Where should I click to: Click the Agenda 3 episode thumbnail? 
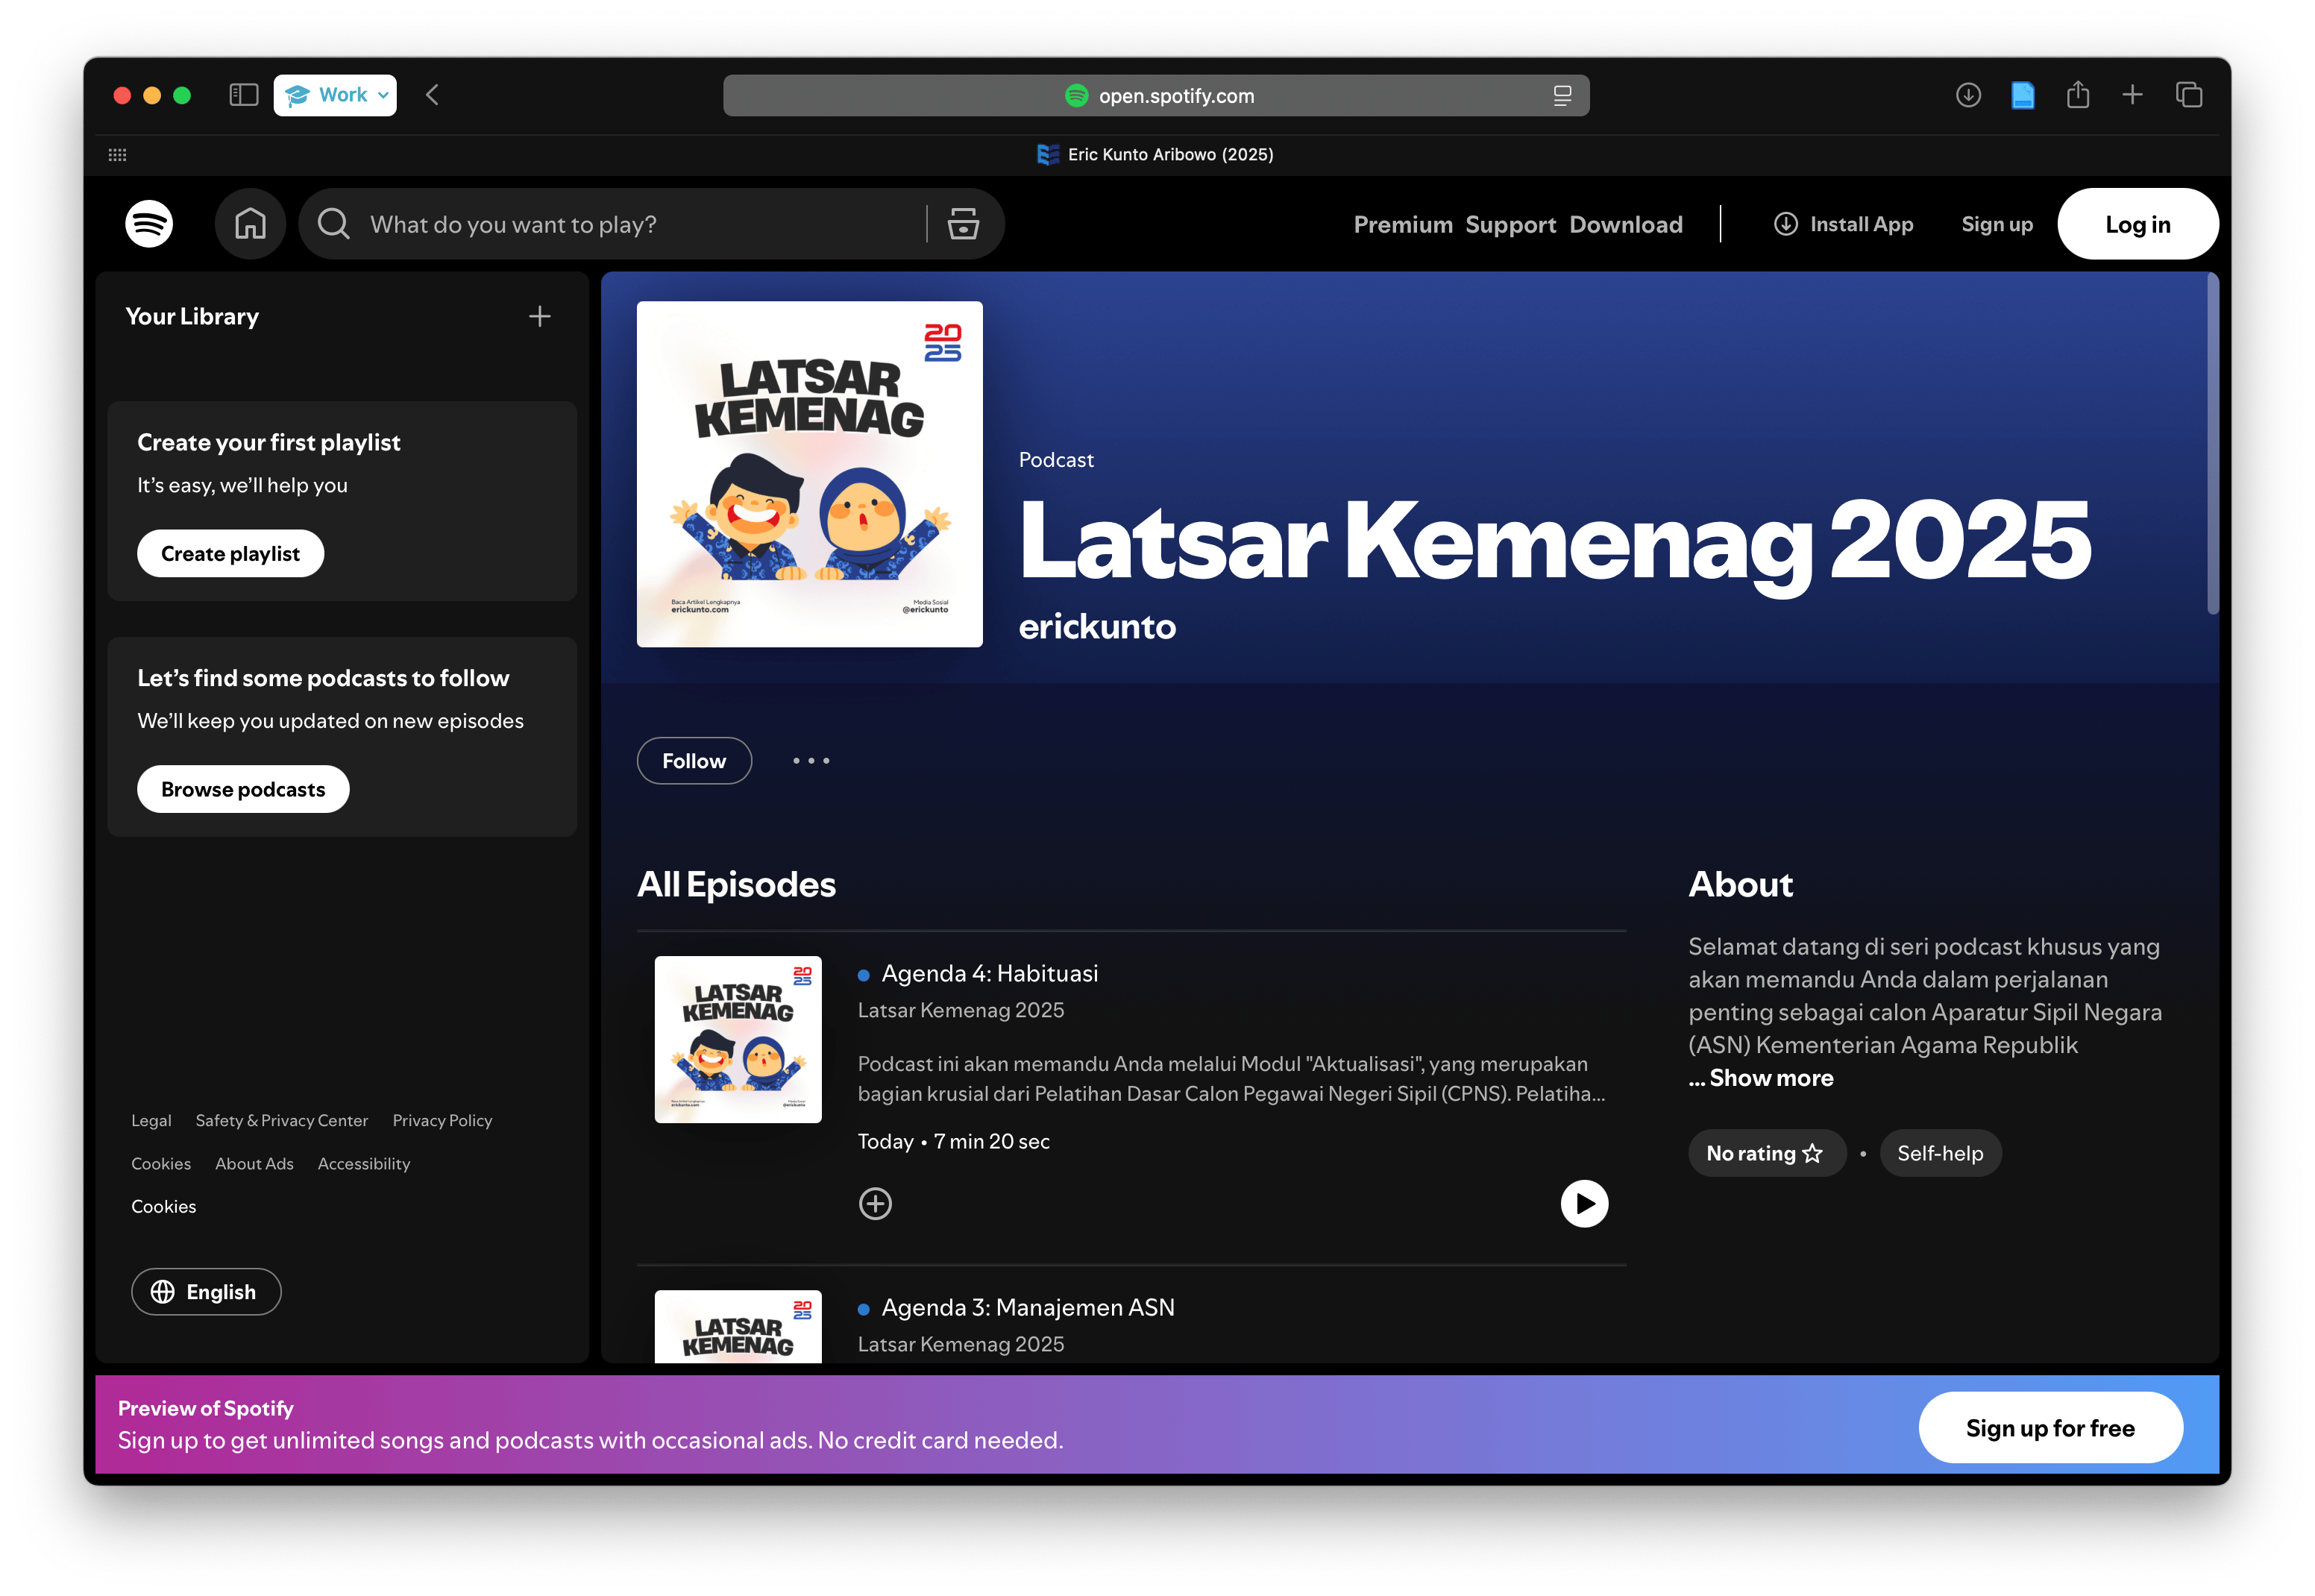tap(738, 1326)
